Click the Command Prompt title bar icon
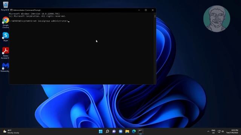This screenshot has height=135, width=241. (x=11, y=10)
